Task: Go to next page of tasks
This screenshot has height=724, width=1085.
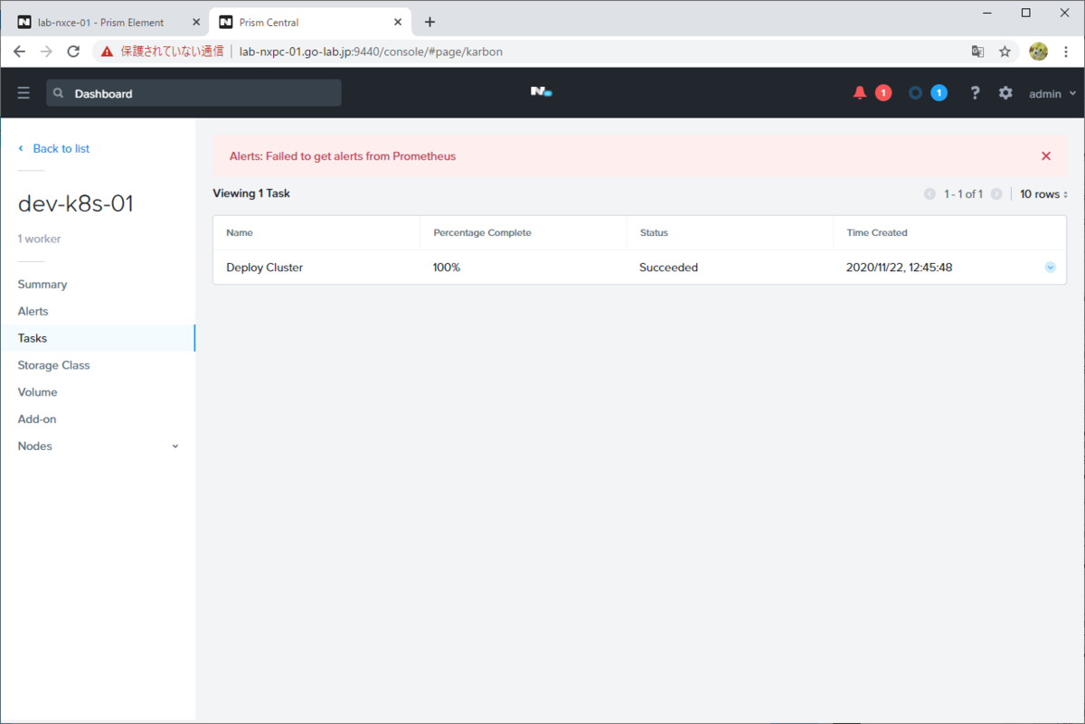Action: 996,194
